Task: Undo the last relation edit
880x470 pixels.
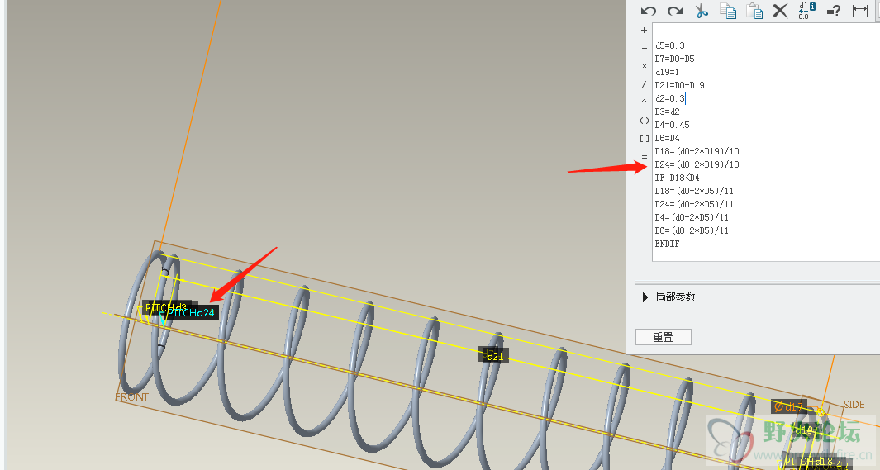Action: click(648, 11)
